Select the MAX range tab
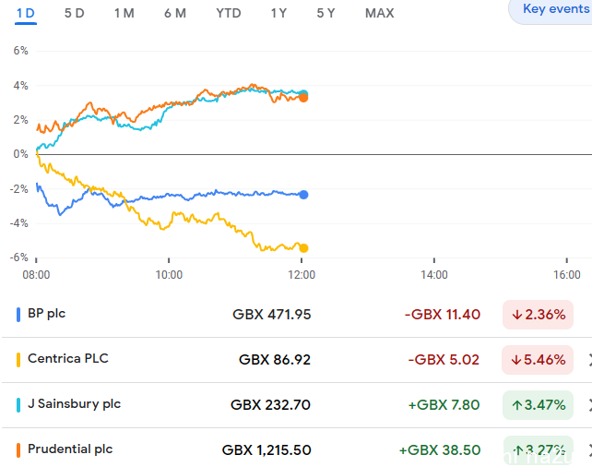Image resolution: width=592 pixels, height=467 pixels. (379, 13)
